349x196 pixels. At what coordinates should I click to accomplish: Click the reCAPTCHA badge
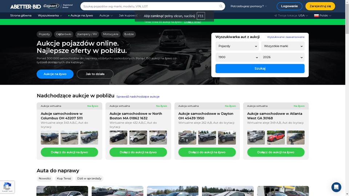[7, 187]
